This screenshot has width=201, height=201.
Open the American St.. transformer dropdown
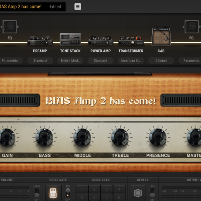click(131, 61)
